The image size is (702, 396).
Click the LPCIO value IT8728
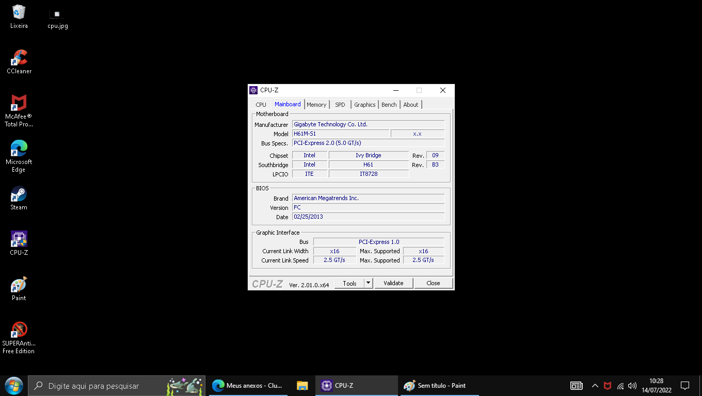tap(369, 174)
